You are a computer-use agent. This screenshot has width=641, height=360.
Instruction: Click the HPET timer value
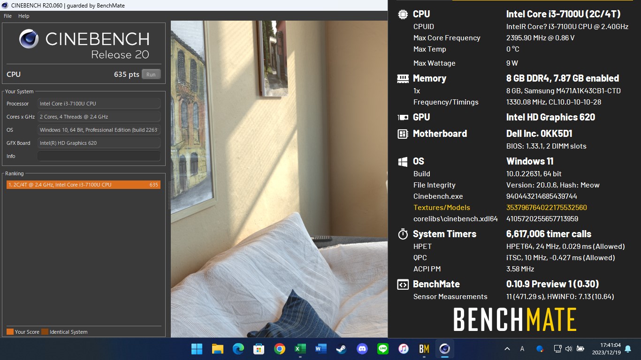coord(565,247)
